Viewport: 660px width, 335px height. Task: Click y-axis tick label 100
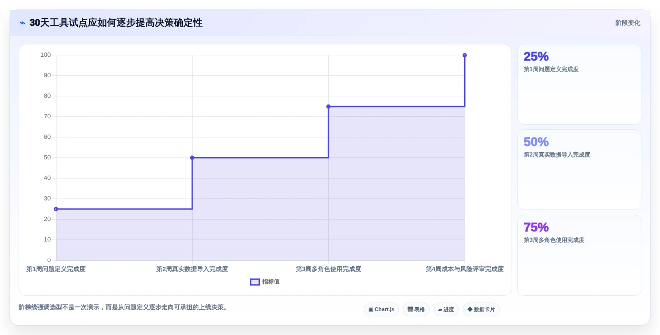(x=45, y=55)
